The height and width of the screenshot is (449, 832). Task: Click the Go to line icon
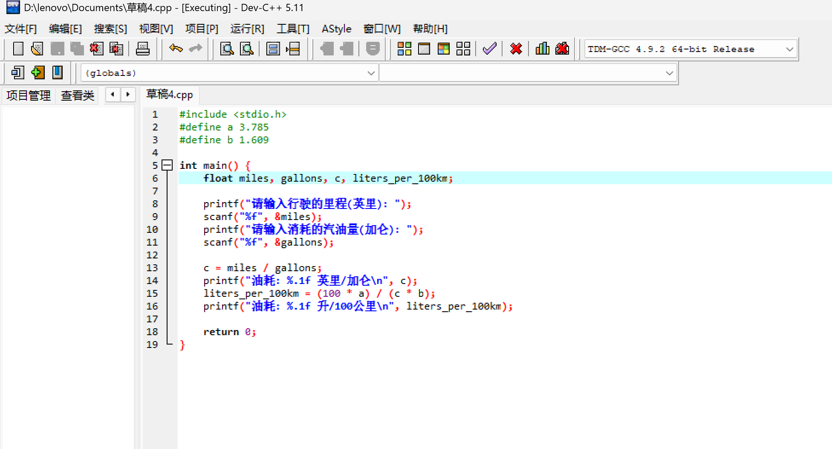tap(293, 49)
